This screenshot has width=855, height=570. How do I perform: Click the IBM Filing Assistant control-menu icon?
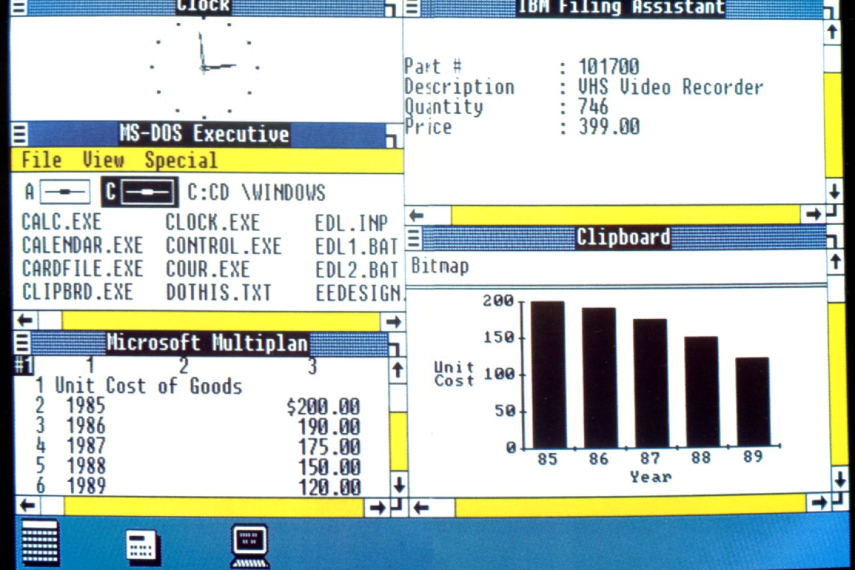click(x=412, y=8)
